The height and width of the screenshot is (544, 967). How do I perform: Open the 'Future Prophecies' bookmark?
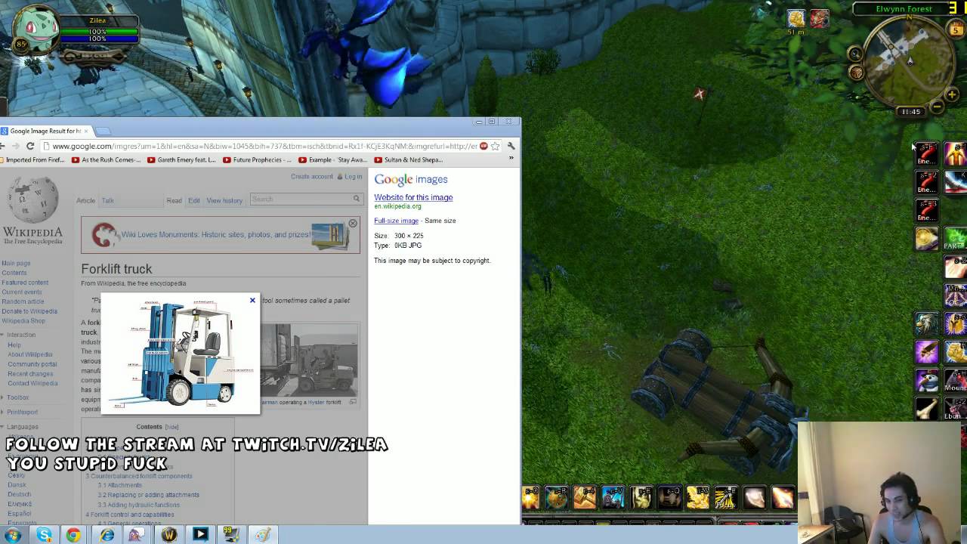[258, 160]
